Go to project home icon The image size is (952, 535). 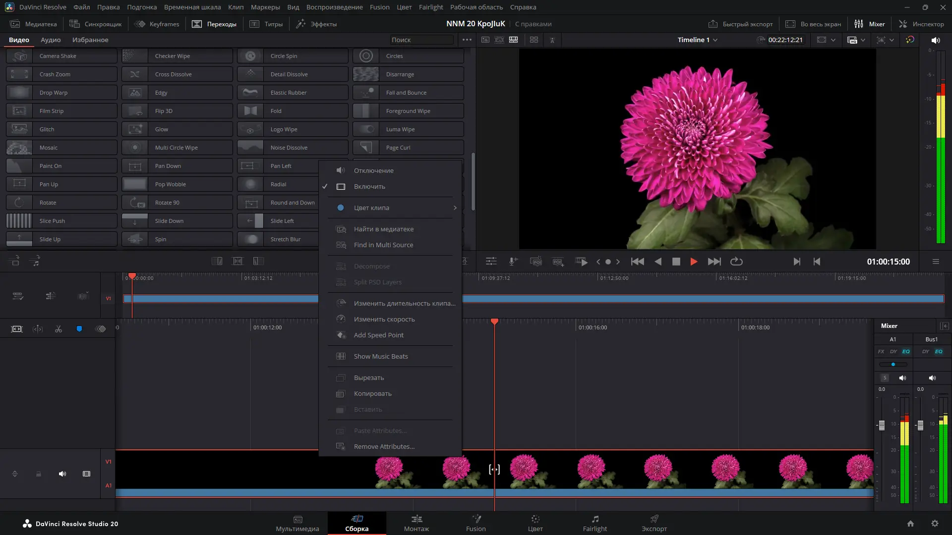[x=910, y=524]
